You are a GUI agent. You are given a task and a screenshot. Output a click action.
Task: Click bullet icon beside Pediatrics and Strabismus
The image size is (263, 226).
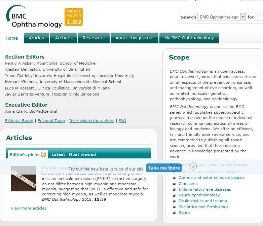point(174,207)
